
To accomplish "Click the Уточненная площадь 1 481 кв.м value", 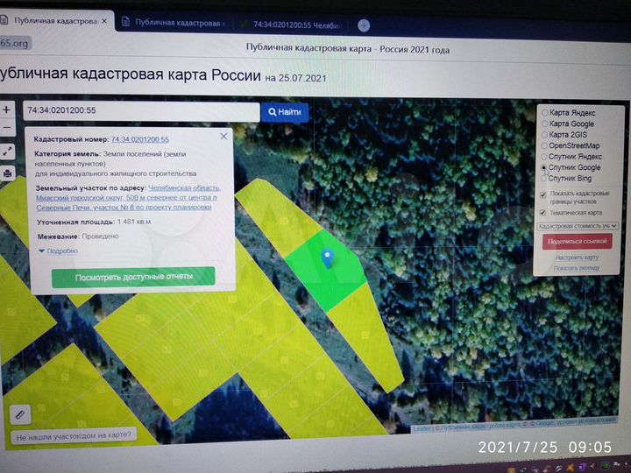I will (x=134, y=222).
